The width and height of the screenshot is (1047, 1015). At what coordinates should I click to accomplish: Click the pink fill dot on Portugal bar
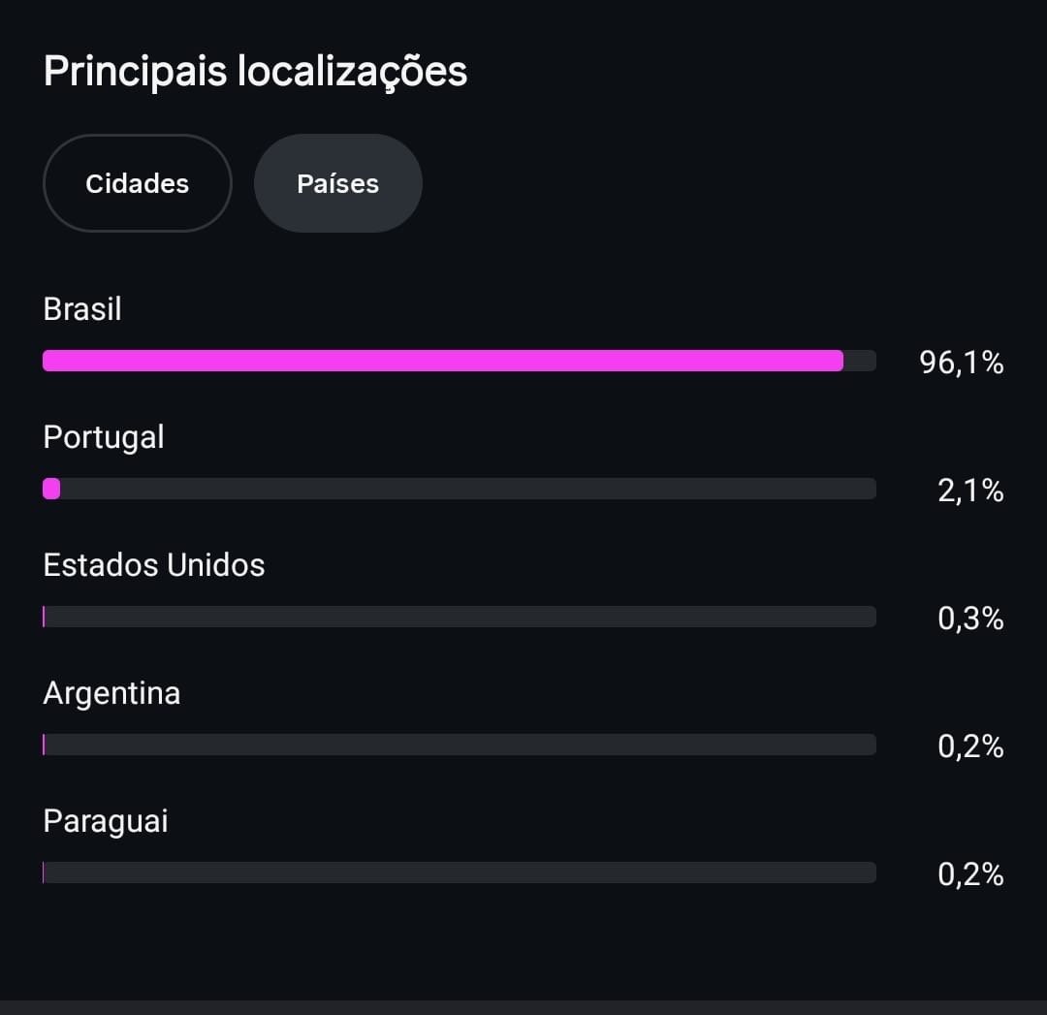point(51,489)
